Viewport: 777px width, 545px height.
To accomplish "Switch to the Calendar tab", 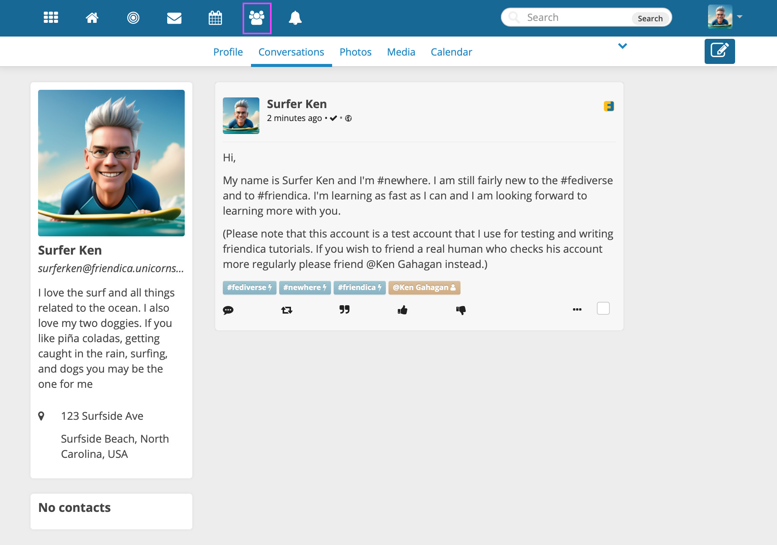I will (x=451, y=52).
